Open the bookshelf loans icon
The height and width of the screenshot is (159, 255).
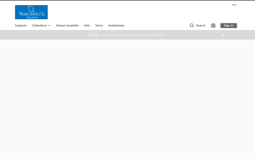213,25
